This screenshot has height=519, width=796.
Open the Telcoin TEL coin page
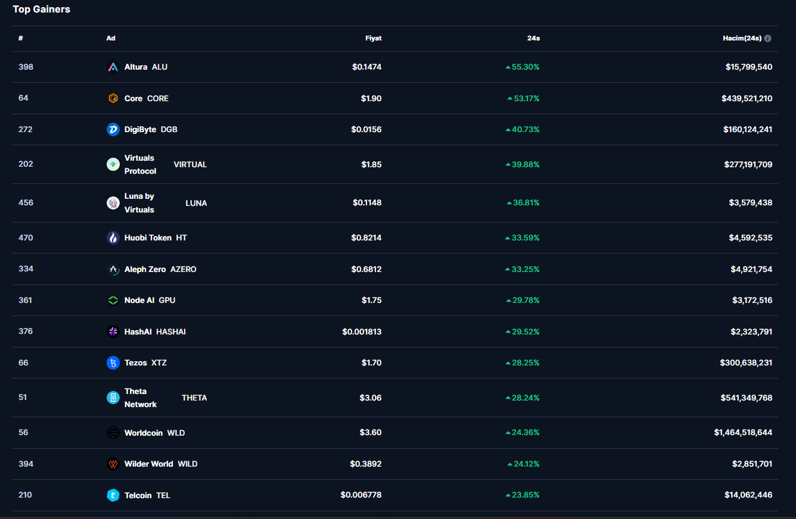147,495
